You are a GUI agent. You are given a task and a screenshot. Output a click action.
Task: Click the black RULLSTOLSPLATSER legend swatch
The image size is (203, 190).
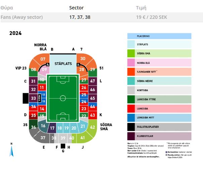click(x=131, y=127)
